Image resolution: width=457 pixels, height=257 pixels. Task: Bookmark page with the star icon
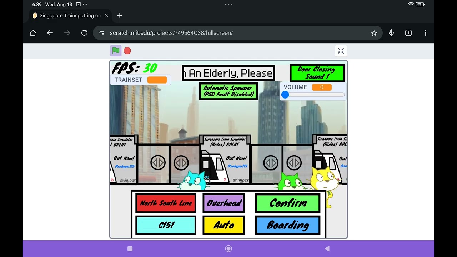tap(374, 33)
